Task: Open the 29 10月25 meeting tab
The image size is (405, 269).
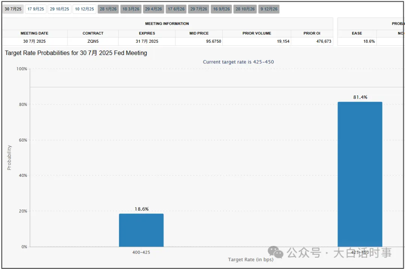Action: pyautogui.click(x=59, y=9)
